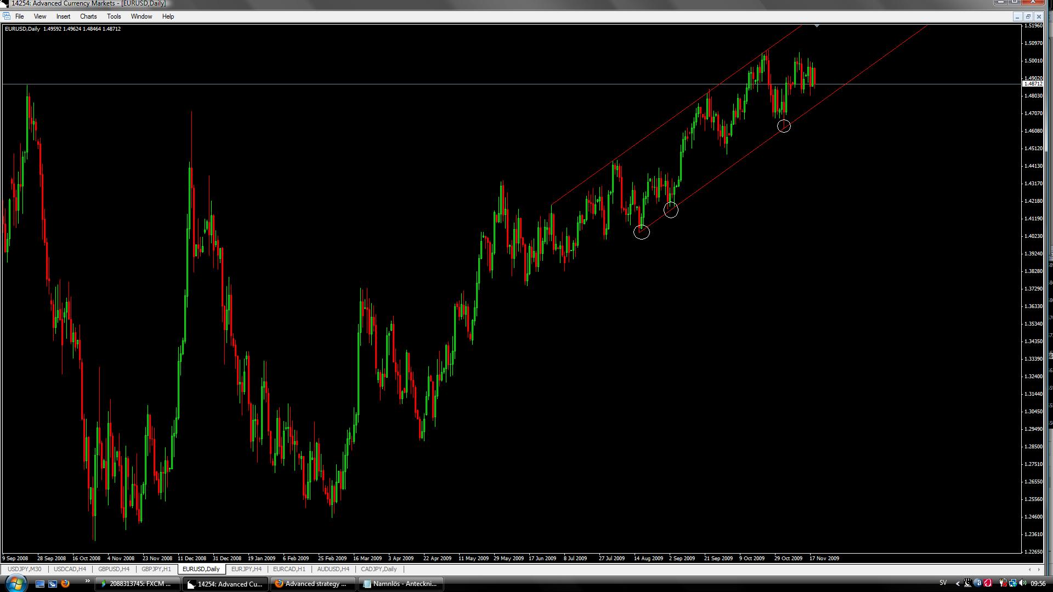Screen dimensions: 1053x592
Task: Launch Firefox from the quick launch bar
Action: click(x=65, y=584)
